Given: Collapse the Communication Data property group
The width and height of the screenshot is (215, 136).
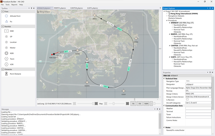Looking at the screenshot, I should click(x=164, y=106).
